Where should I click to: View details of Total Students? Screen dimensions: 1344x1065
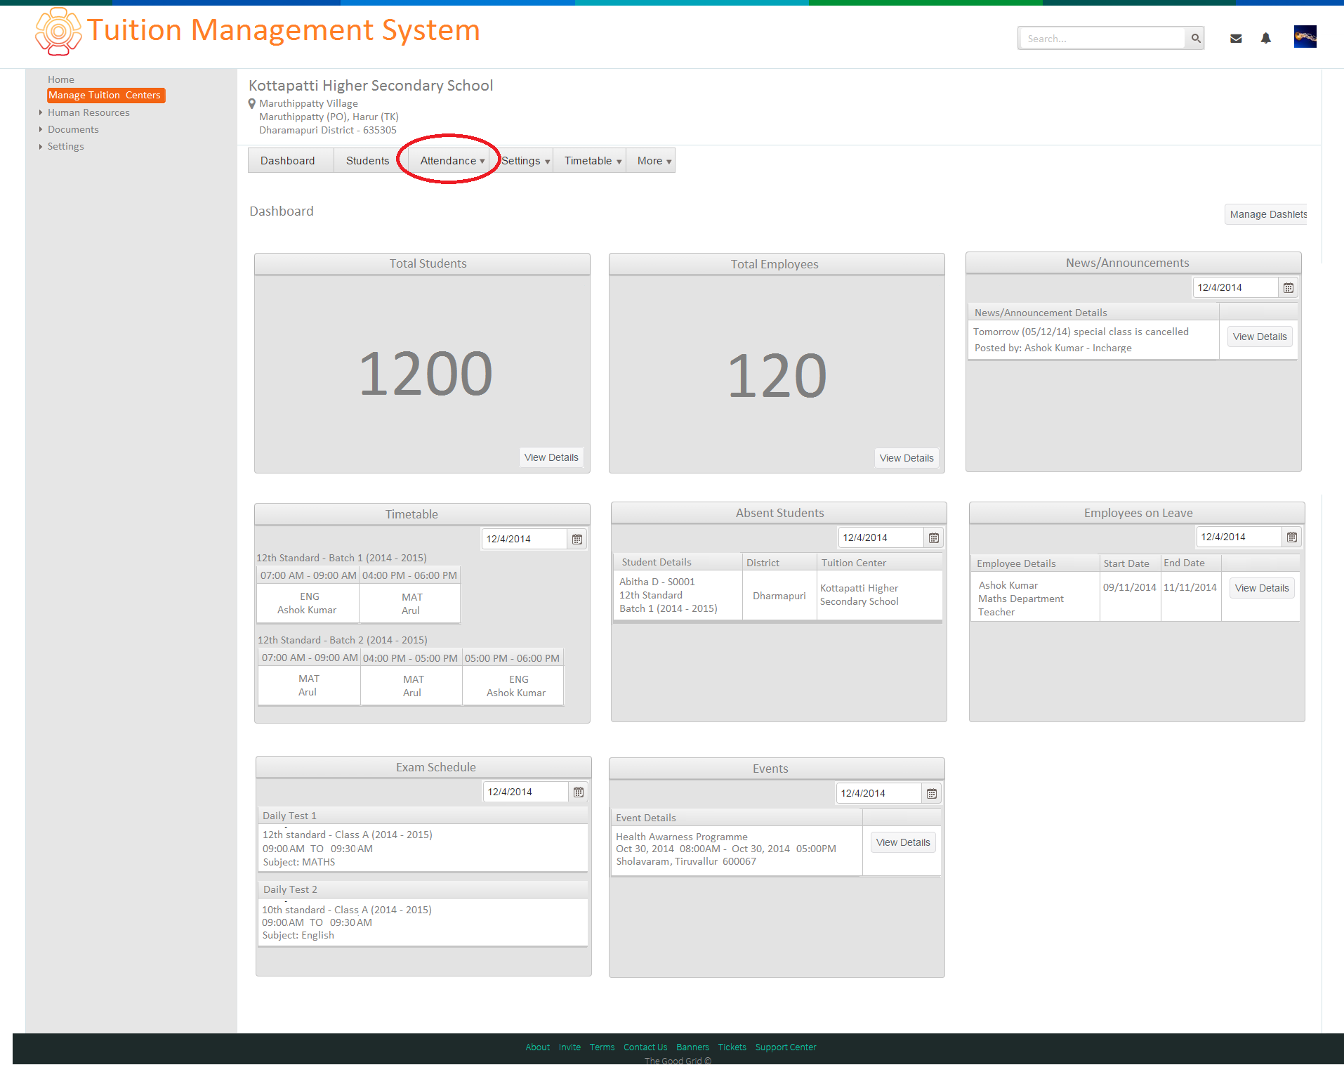coord(551,457)
